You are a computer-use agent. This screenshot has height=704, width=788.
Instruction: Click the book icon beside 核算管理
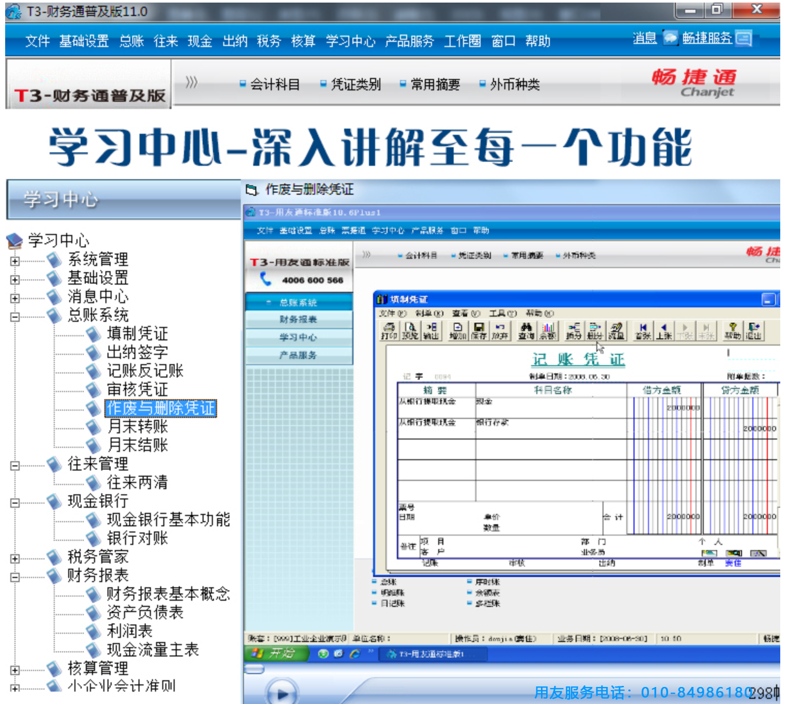(54, 669)
